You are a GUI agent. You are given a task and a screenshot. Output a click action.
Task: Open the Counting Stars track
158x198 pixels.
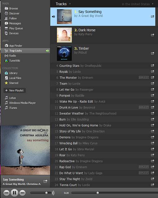103,66
